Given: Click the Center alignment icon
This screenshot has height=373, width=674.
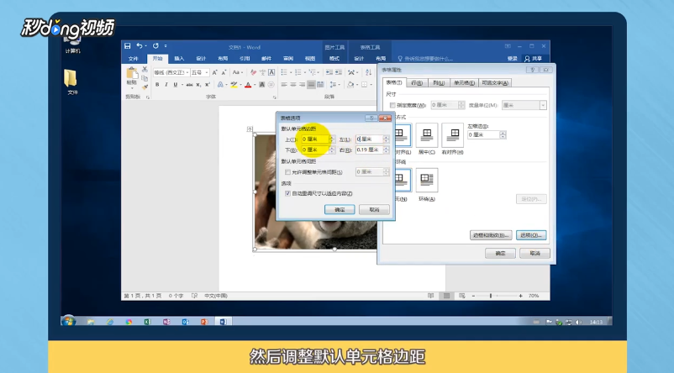Looking at the screenshot, I should (293, 85).
